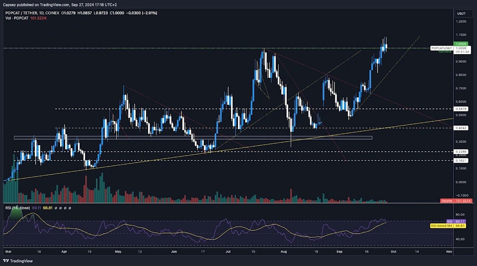The height and width of the screenshot is (266, 477).
Task: Expand the RSI (14, close) indicator legend
Action: (16, 208)
